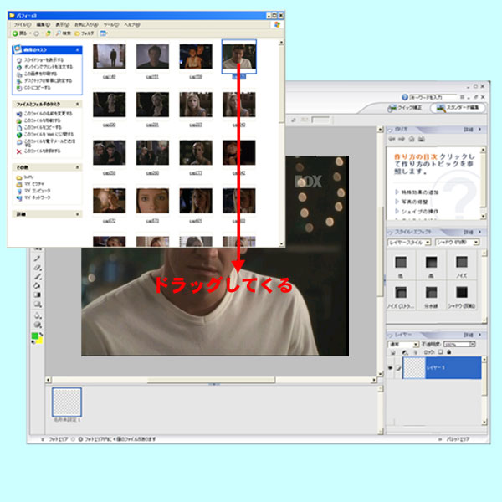502x502 pixels.
Task: Click the delete layer trash icon in レイヤー palette
Action: pos(416,352)
